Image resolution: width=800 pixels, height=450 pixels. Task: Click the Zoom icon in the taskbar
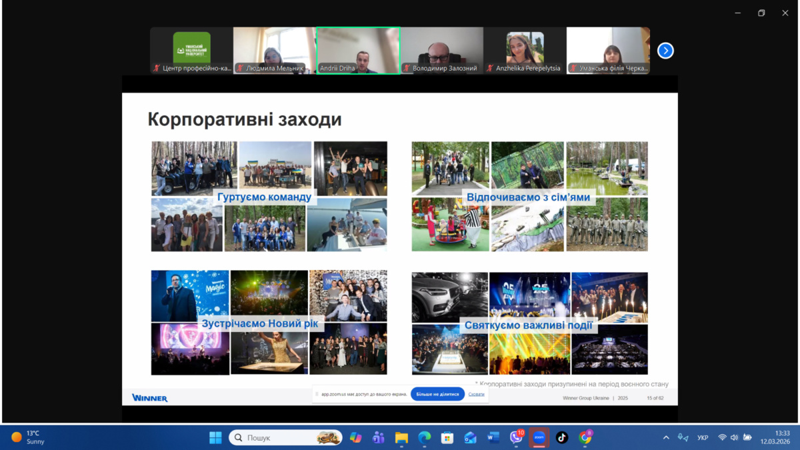539,437
